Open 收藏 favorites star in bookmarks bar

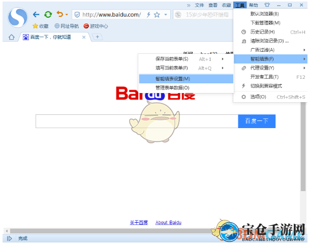point(40,26)
